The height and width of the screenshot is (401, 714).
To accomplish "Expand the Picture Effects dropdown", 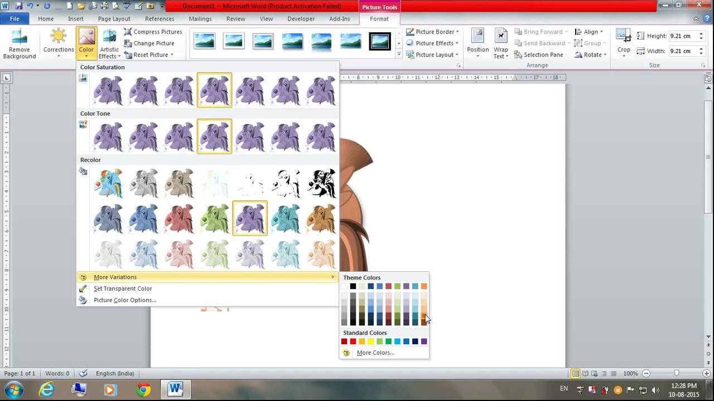I will click(x=457, y=43).
